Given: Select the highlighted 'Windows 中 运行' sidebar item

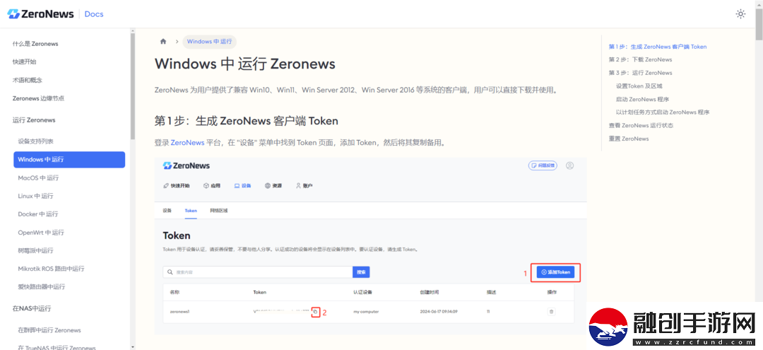Looking at the screenshot, I should pos(69,160).
